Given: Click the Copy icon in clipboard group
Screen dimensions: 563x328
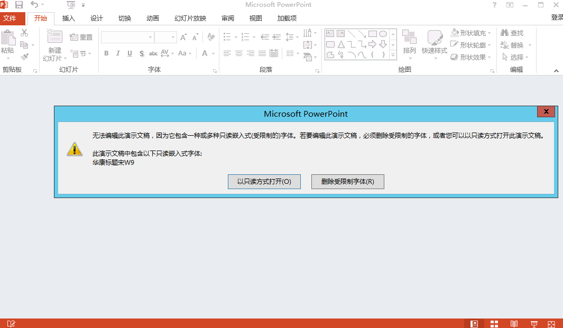Looking at the screenshot, I should (x=24, y=45).
